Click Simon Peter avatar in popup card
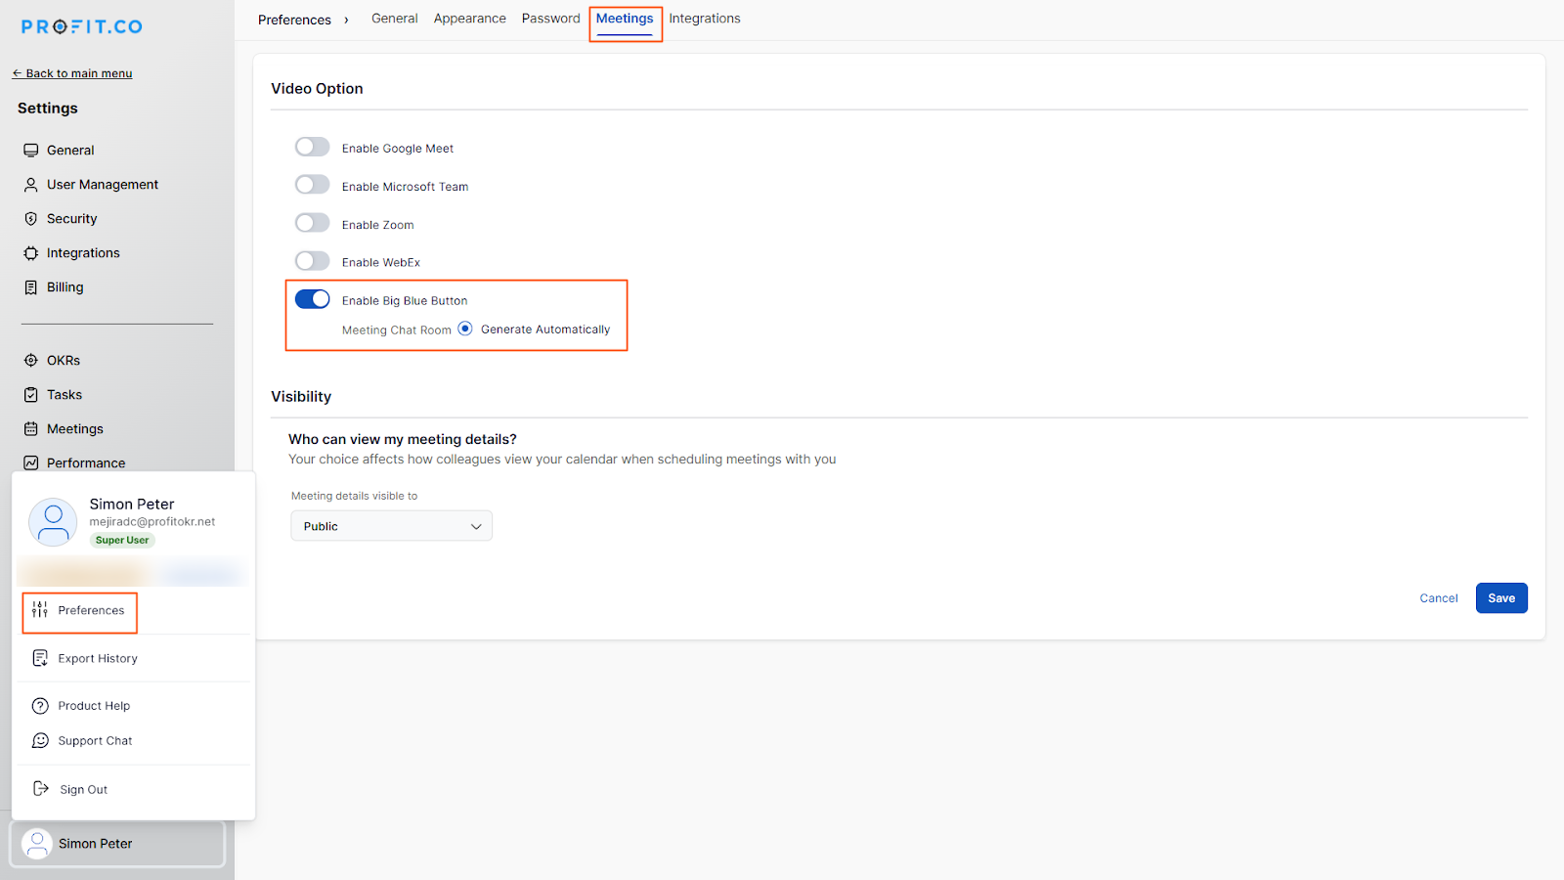The height and width of the screenshot is (880, 1564). point(53,521)
